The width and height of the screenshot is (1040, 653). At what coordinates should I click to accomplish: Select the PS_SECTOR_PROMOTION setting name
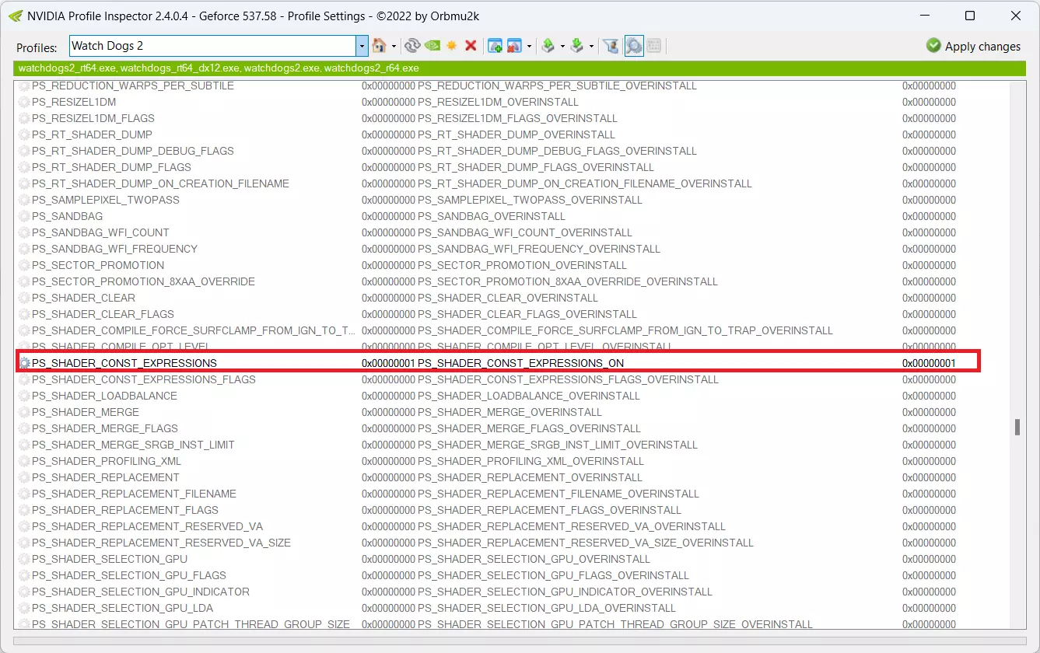(98, 265)
